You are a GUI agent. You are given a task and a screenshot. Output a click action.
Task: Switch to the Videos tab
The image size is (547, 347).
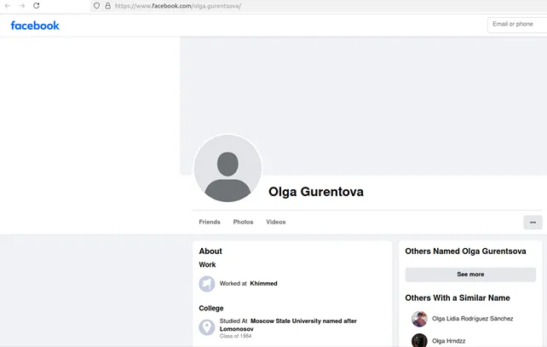(x=275, y=222)
